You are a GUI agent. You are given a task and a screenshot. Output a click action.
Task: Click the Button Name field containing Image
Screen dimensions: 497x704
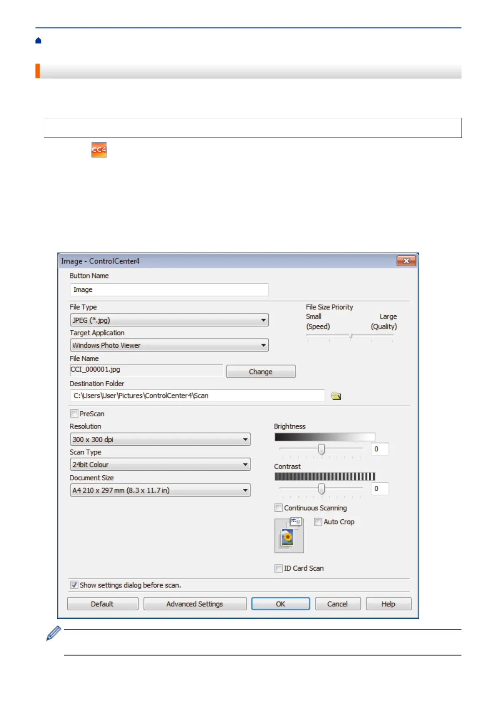pyautogui.click(x=169, y=290)
